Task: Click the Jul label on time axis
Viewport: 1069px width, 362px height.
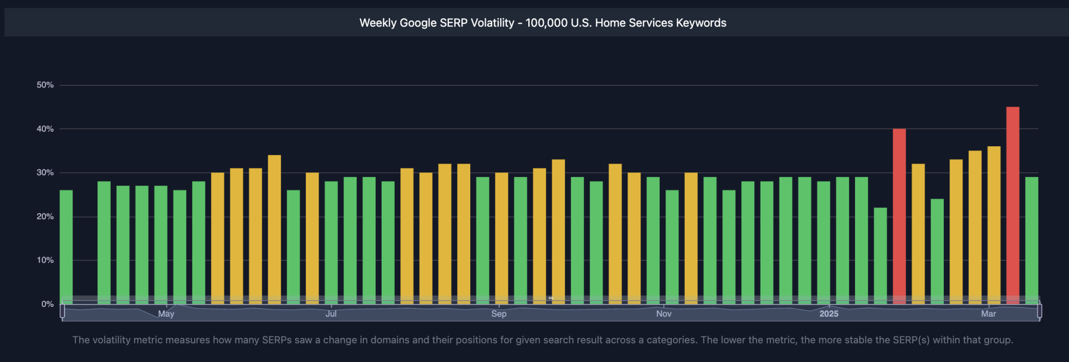Action: click(x=331, y=314)
